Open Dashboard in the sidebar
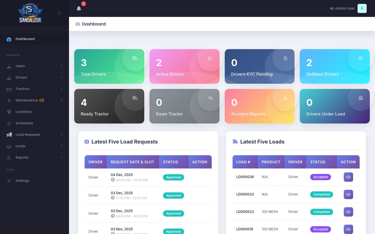Screen dimensions: 375x234 click(34, 39)
